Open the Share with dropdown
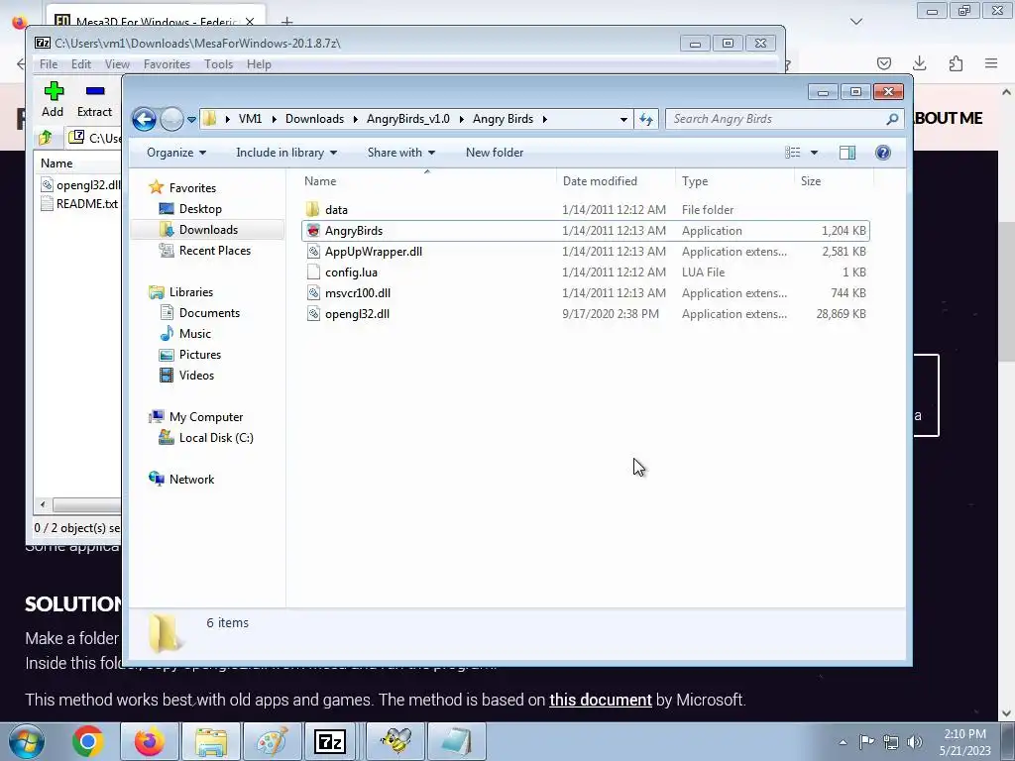Image resolution: width=1015 pixels, height=761 pixels. coord(401,153)
